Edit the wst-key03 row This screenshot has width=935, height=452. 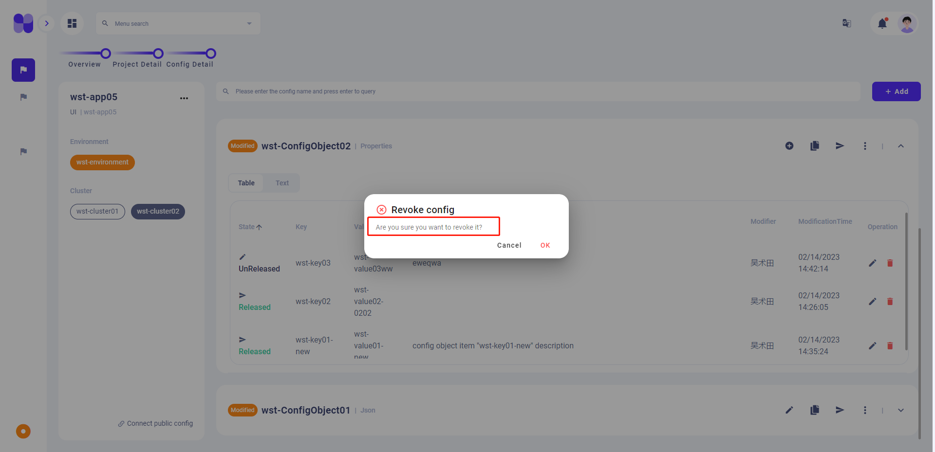tap(873, 263)
